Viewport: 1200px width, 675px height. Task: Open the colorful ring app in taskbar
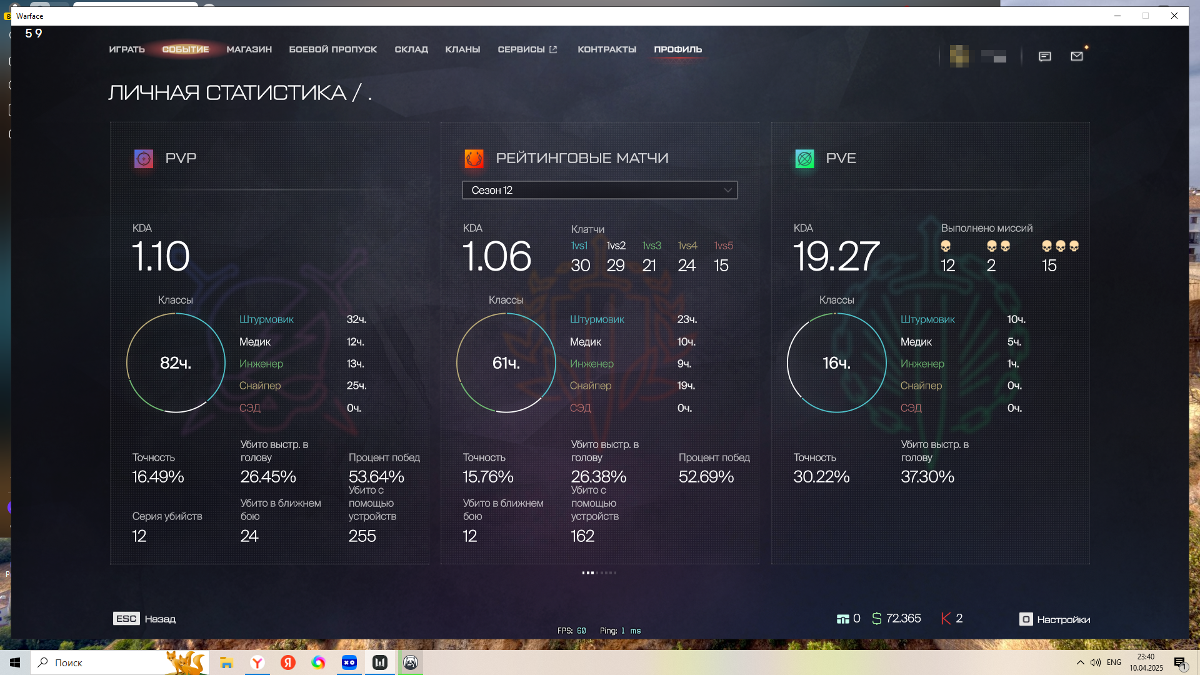click(318, 662)
